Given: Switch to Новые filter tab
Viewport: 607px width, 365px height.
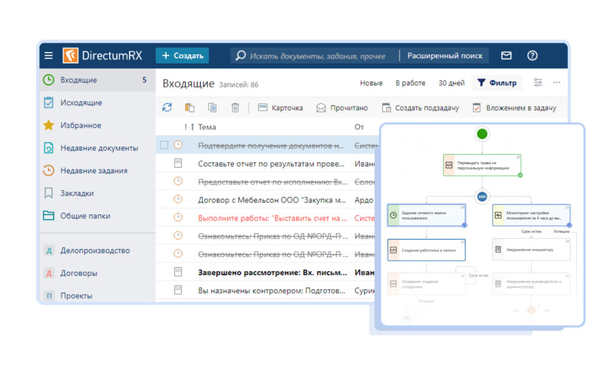Looking at the screenshot, I should click(371, 83).
